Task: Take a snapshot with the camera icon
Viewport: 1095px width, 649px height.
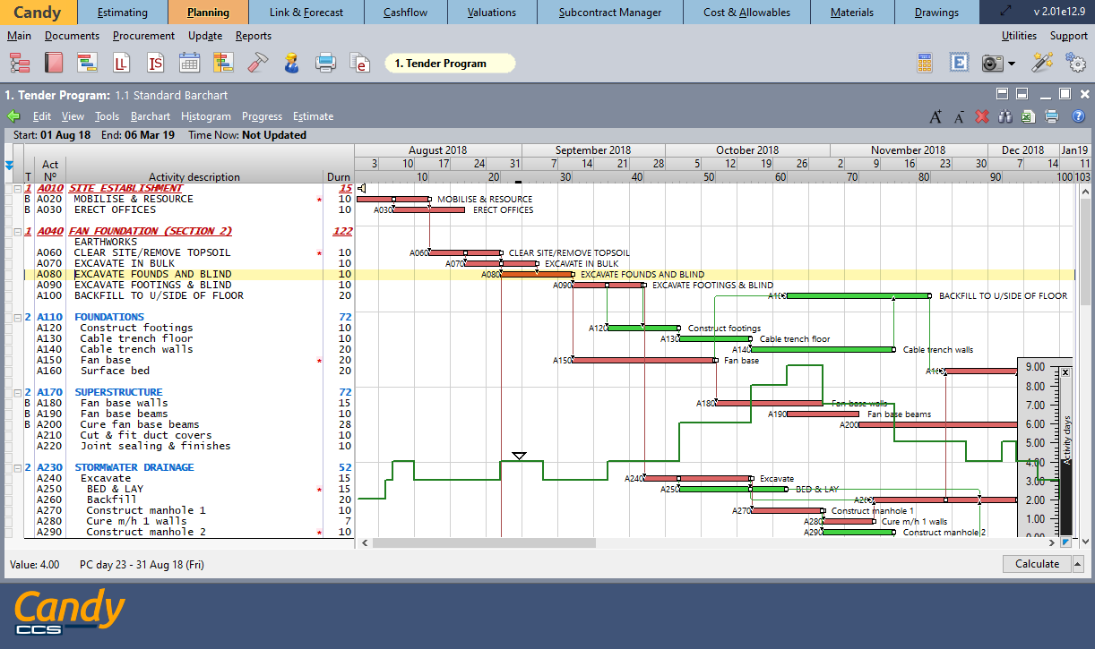Action: 992,63
